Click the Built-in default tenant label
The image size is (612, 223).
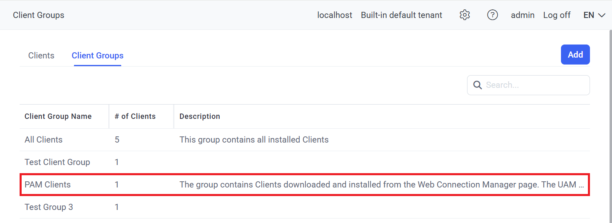401,15
